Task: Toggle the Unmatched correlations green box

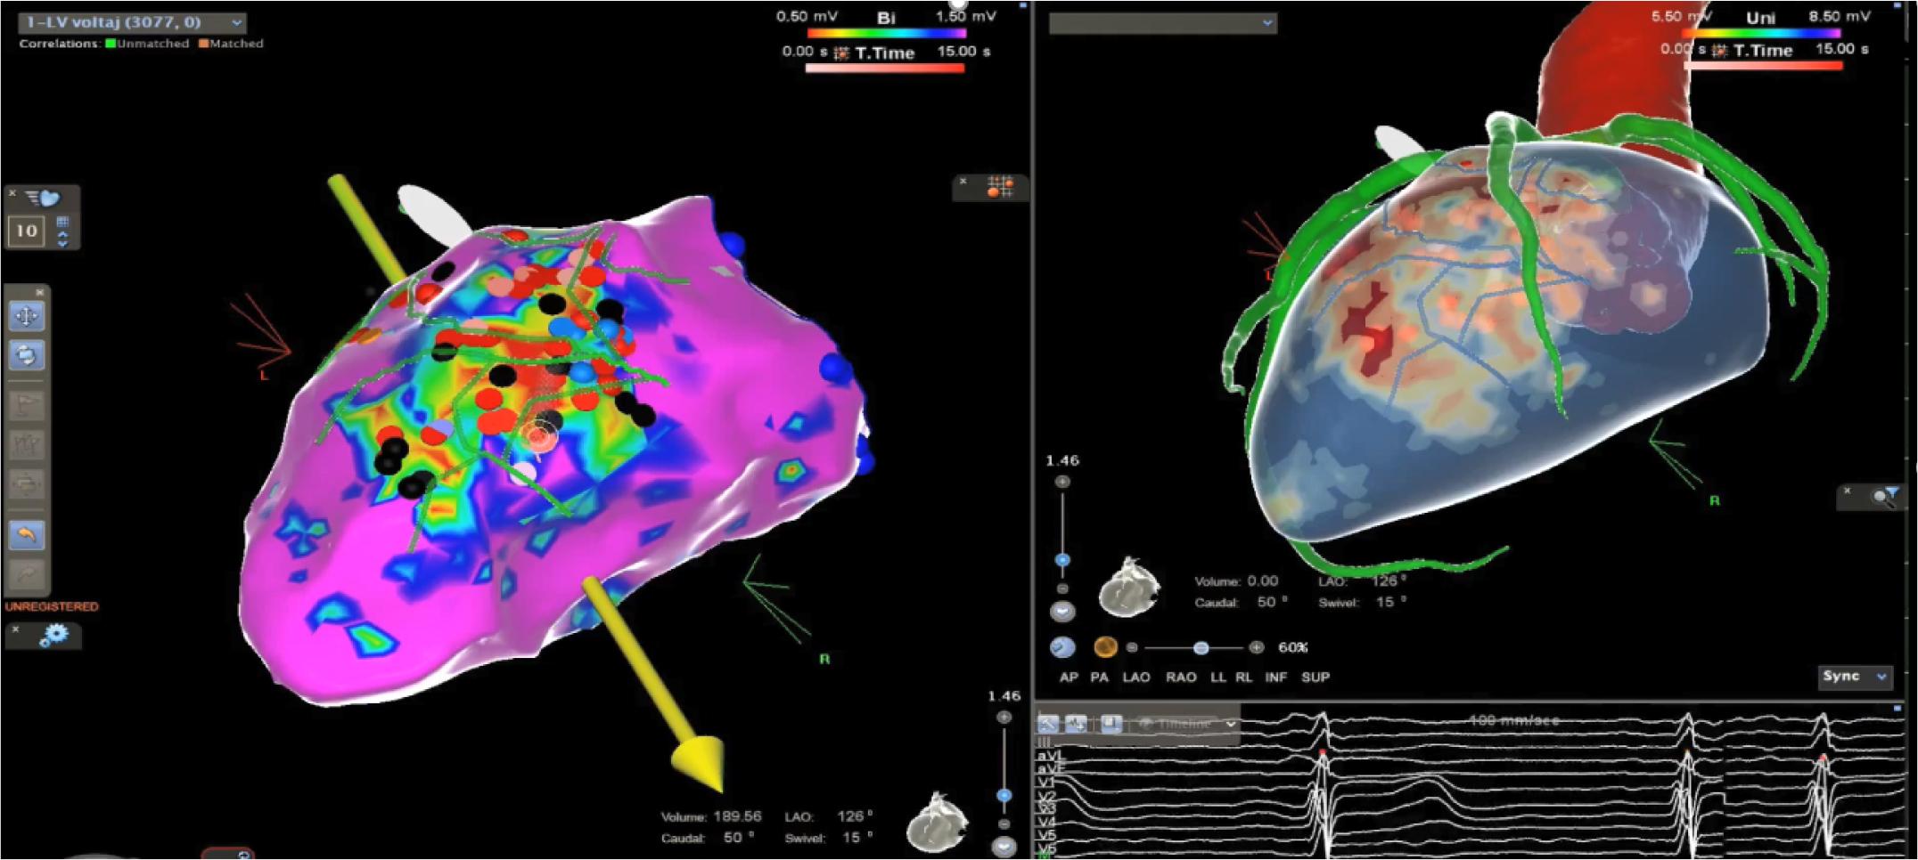Action: (x=111, y=43)
